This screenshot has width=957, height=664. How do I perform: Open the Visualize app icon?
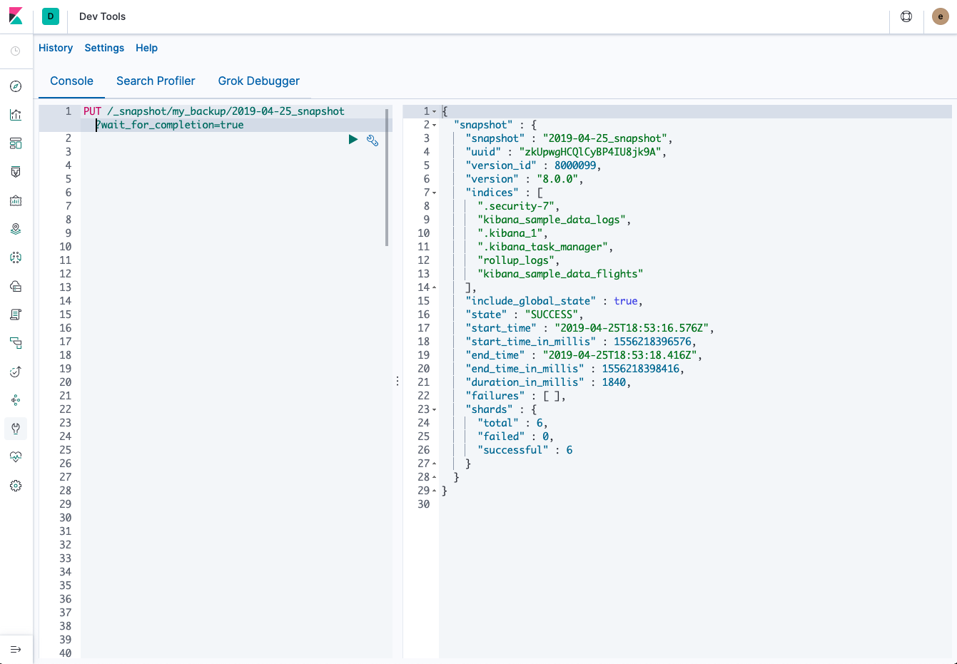point(16,115)
